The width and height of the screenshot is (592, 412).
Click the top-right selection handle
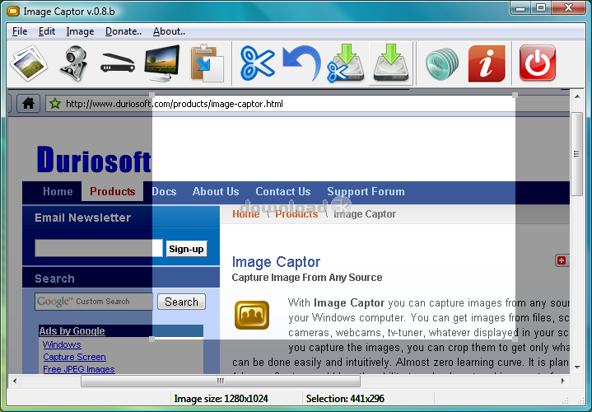[515, 96]
